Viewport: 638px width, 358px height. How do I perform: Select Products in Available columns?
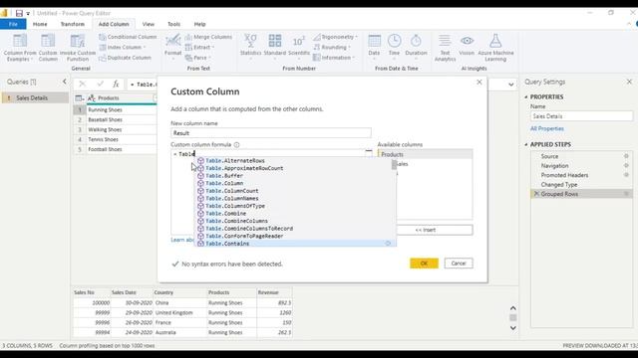(426, 155)
